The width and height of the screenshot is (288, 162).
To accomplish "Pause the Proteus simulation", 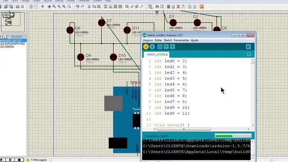I will click(x=10, y=160).
